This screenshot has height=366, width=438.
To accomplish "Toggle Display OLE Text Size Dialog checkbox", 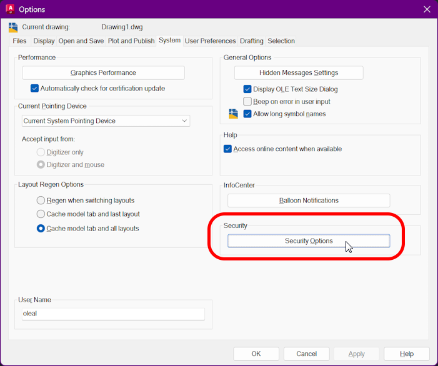I will 247,89.
